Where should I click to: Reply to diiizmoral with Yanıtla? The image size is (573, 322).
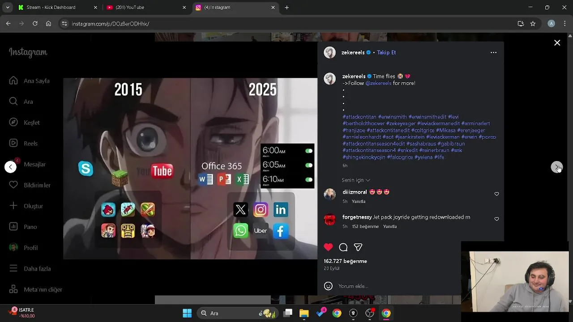(x=359, y=202)
